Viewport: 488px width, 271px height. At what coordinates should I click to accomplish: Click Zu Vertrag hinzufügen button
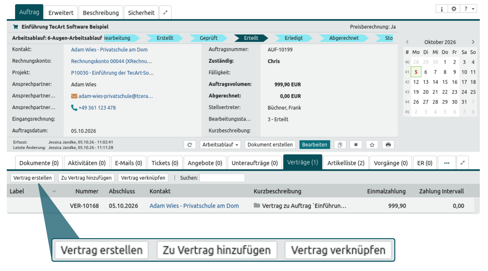coord(86,178)
